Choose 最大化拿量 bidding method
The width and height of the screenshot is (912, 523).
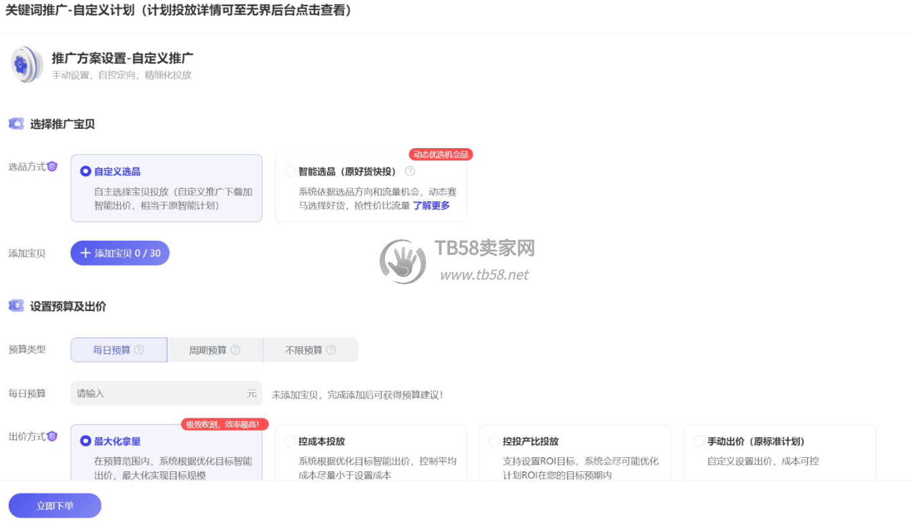[86, 441]
